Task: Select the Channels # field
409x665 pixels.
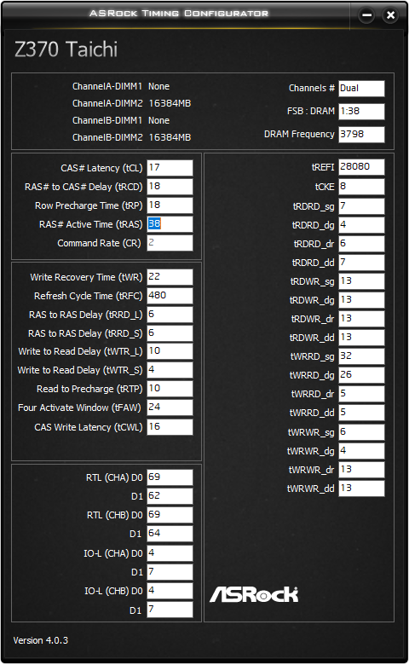Action: [361, 89]
